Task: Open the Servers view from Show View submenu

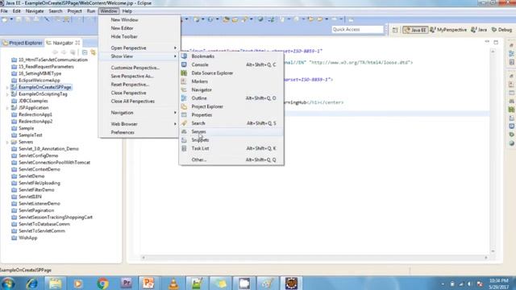Action: 231,131
